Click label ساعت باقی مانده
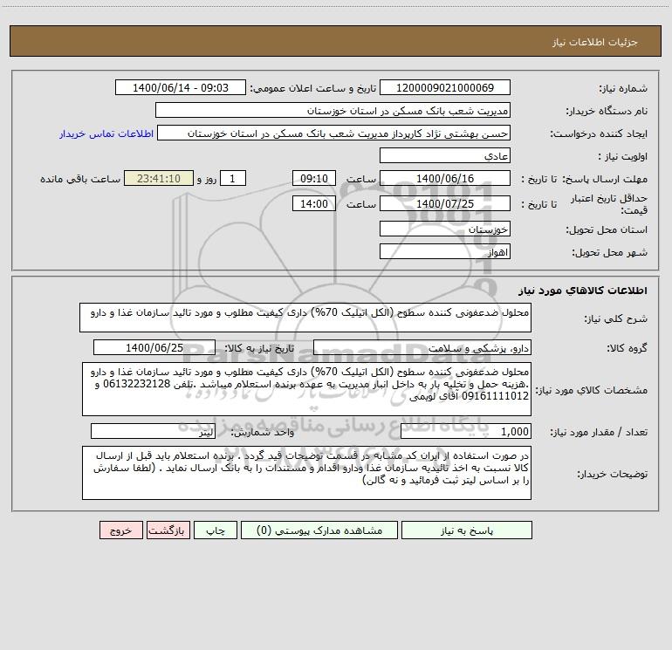 coord(80,179)
